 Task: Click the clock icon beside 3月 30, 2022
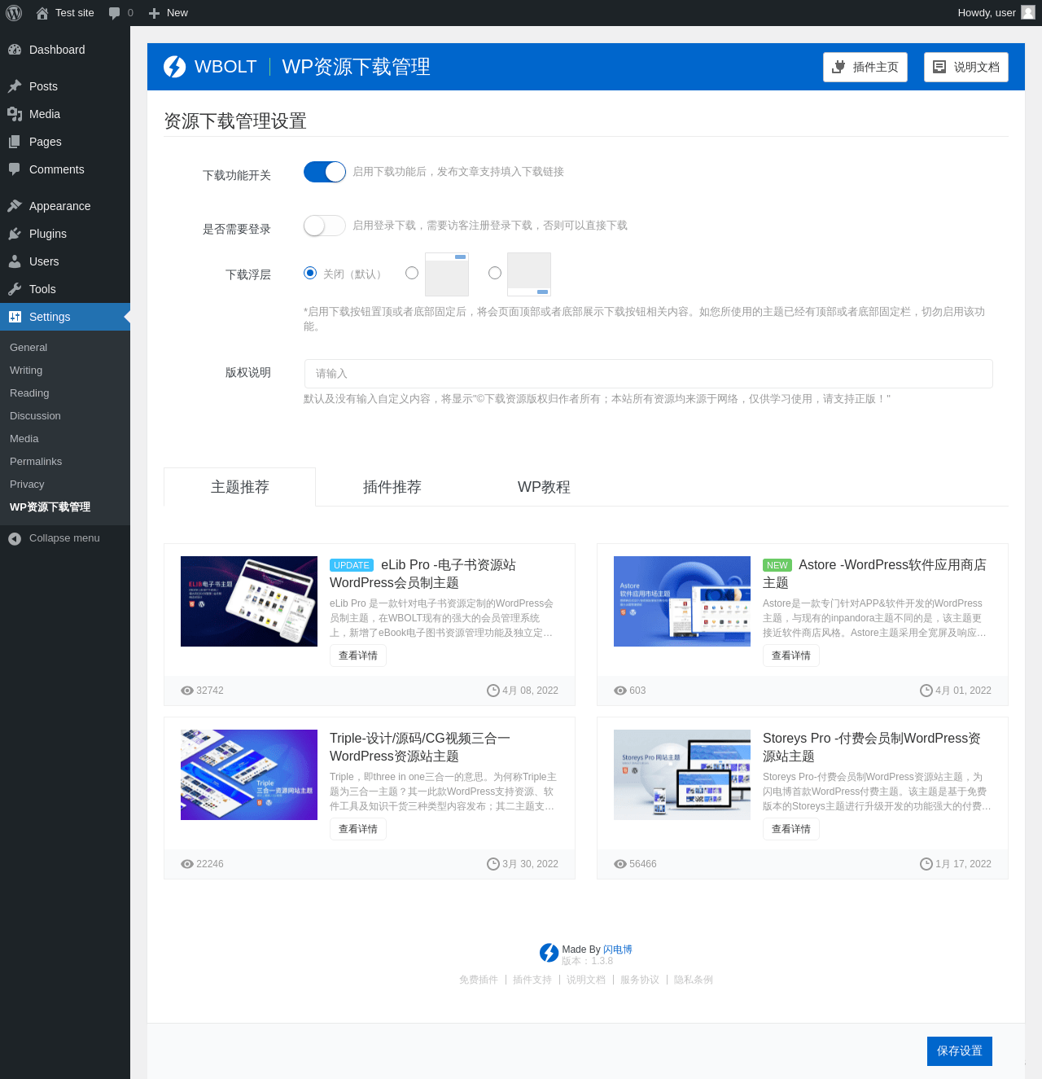pos(493,864)
